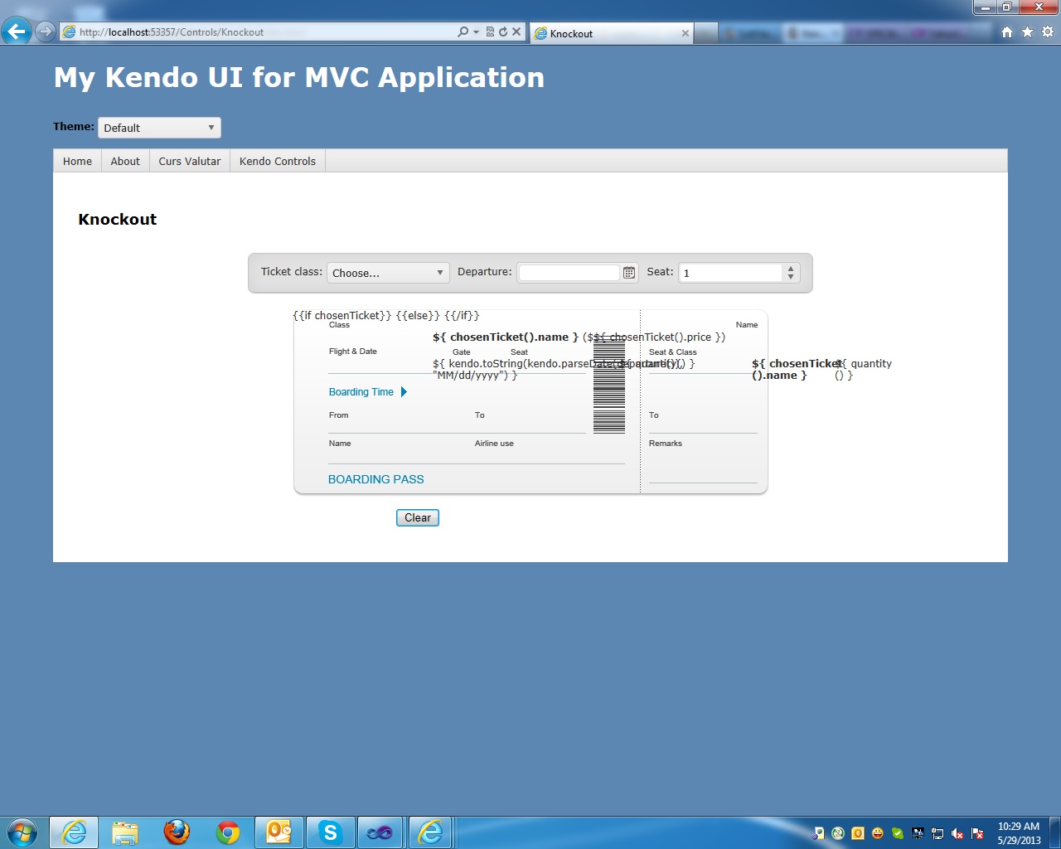Viewport: 1061px width, 849px height.
Task: Click the Outlook tray icon
Action: tap(858, 833)
